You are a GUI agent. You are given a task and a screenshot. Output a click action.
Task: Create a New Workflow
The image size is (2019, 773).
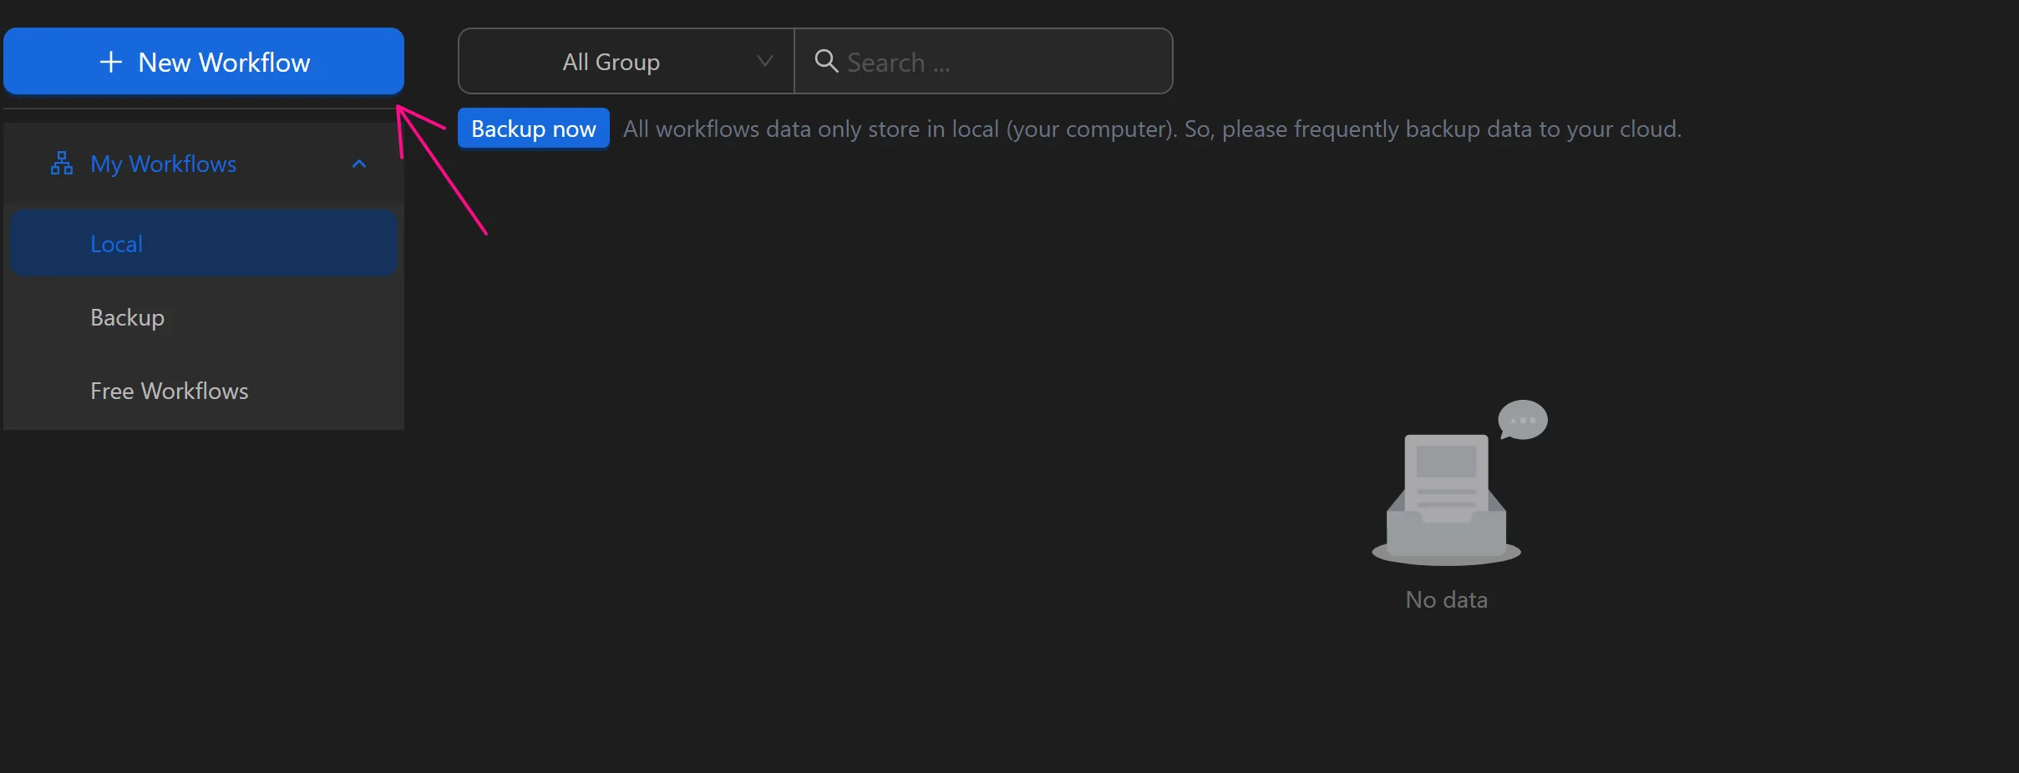tap(204, 61)
